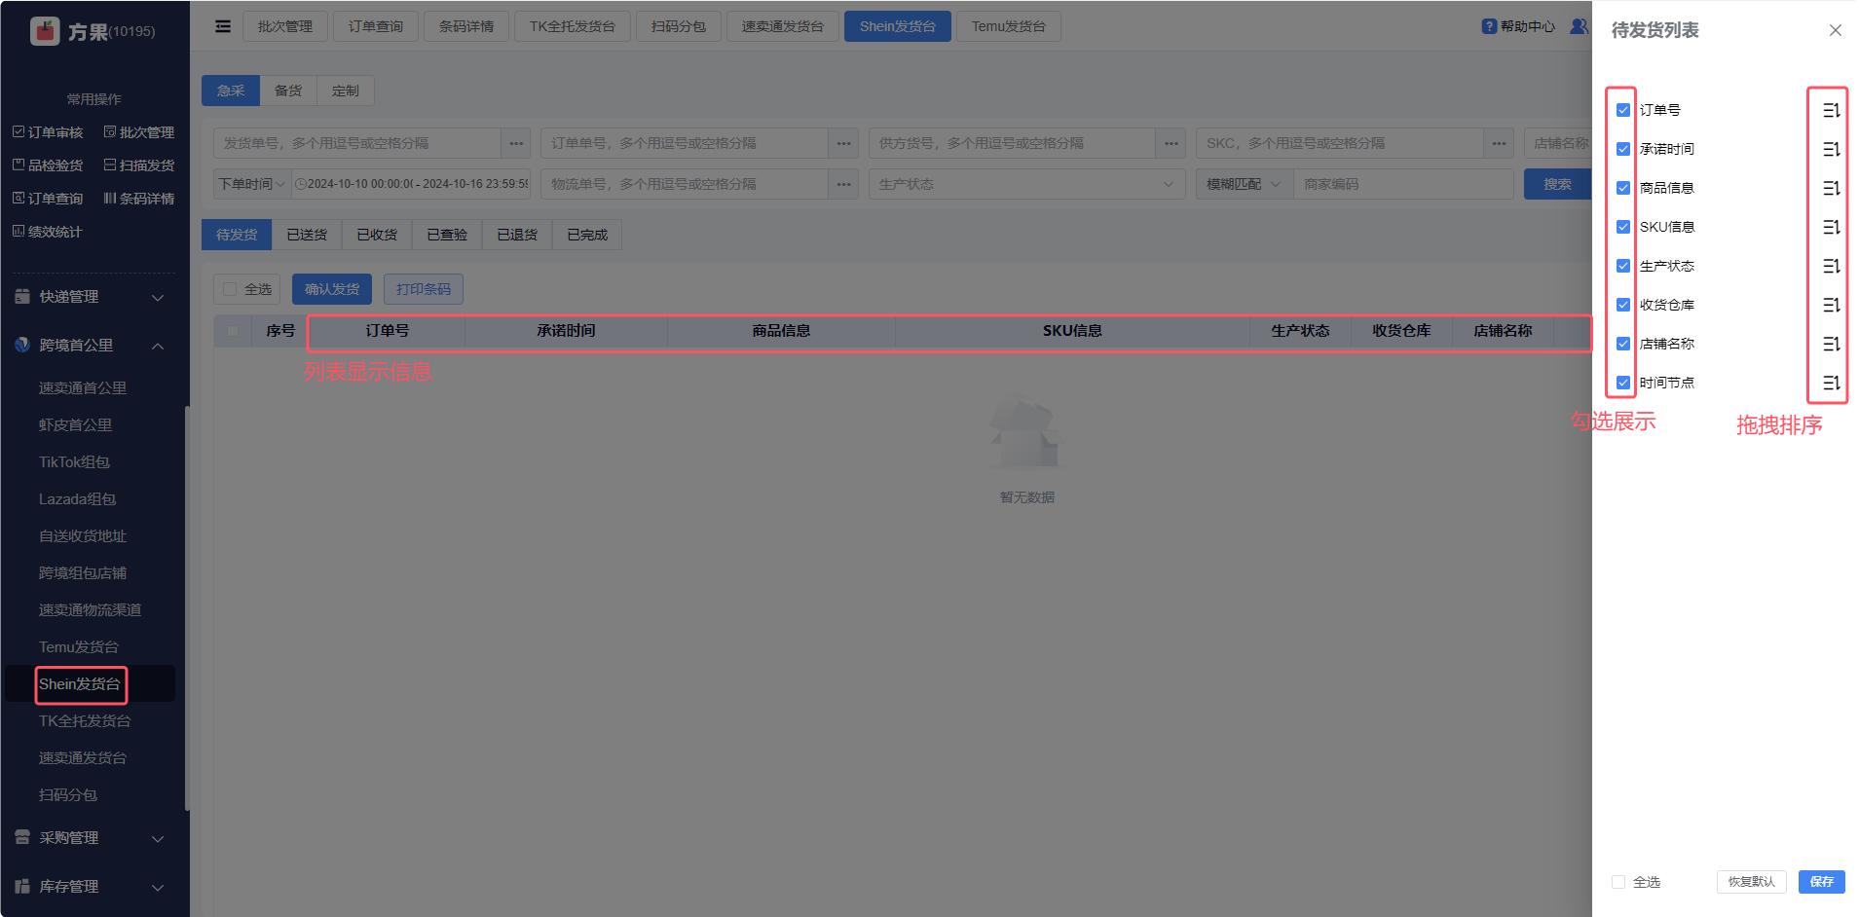This screenshot has height=917, width=1859.
Task: Switch to the 速卖通发货台 top tab
Action: [783, 26]
